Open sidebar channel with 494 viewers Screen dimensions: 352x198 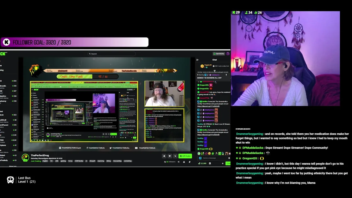pos(8,81)
